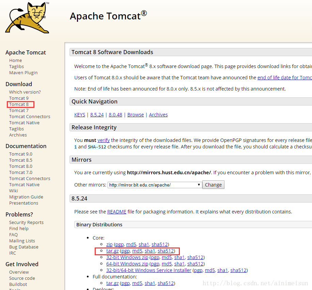Open md5 for the Windows Service Installer

point(210,270)
